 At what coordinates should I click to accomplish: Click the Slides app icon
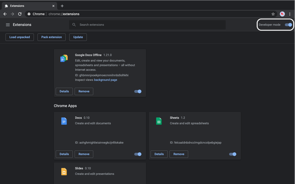pyautogui.click(x=64, y=172)
